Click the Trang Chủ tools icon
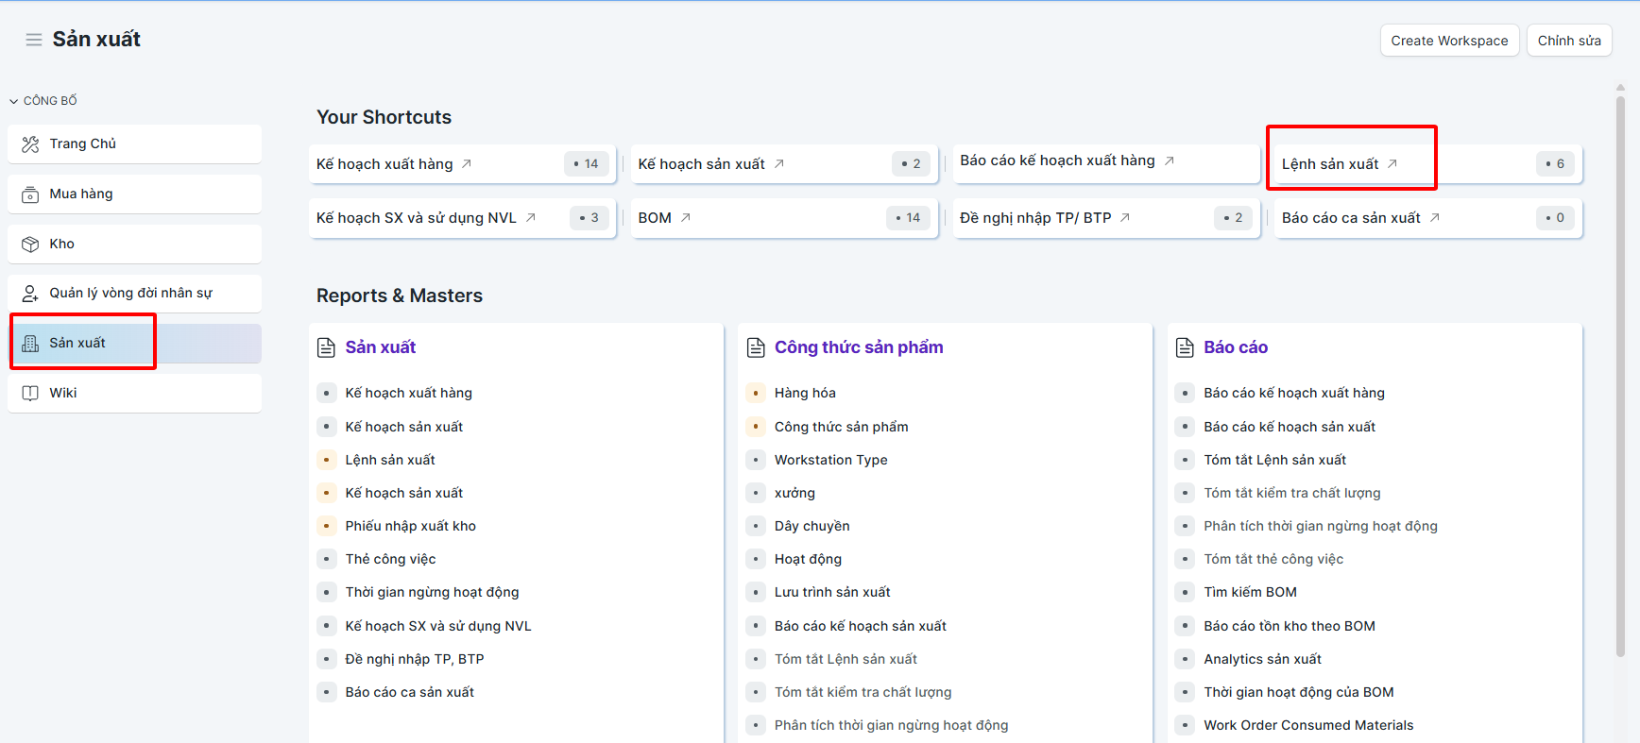Viewport: 1640px width, 743px height. [x=30, y=144]
